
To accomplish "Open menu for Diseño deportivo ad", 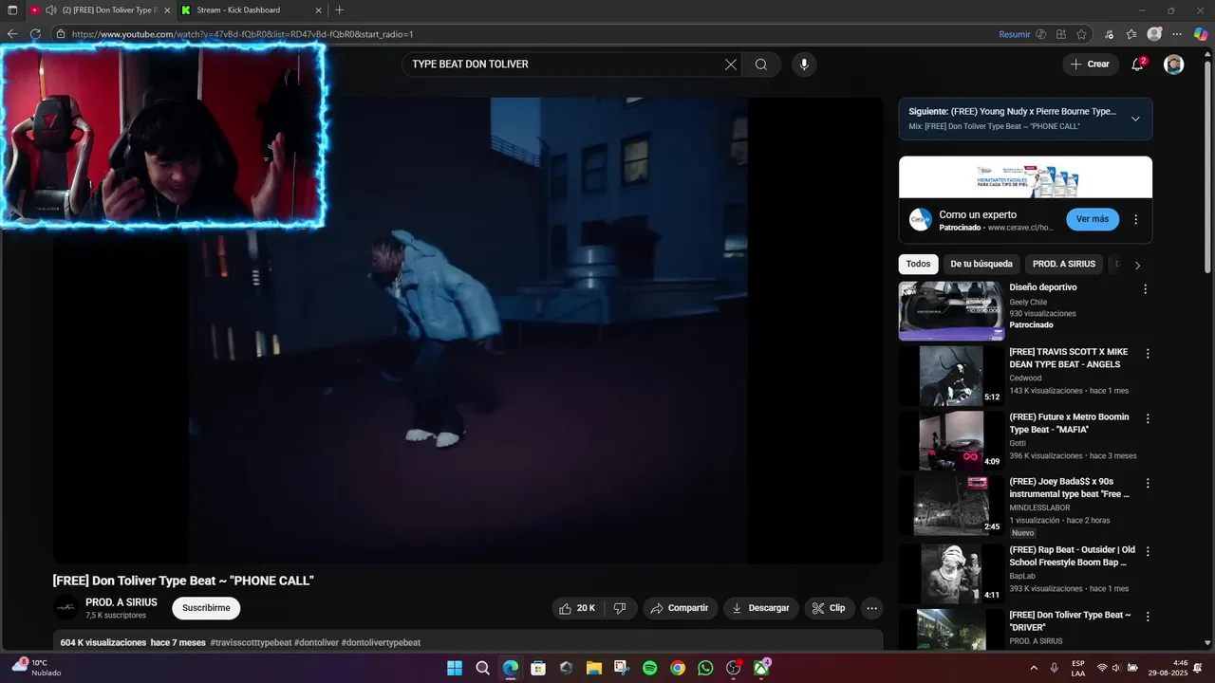I will tap(1145, 288).
